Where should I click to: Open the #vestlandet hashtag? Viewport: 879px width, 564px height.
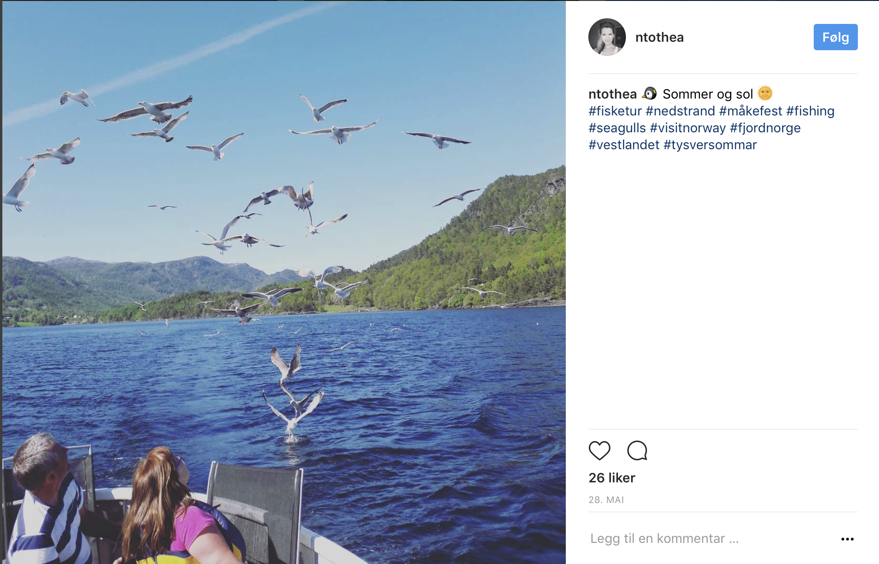coord(624,145)
